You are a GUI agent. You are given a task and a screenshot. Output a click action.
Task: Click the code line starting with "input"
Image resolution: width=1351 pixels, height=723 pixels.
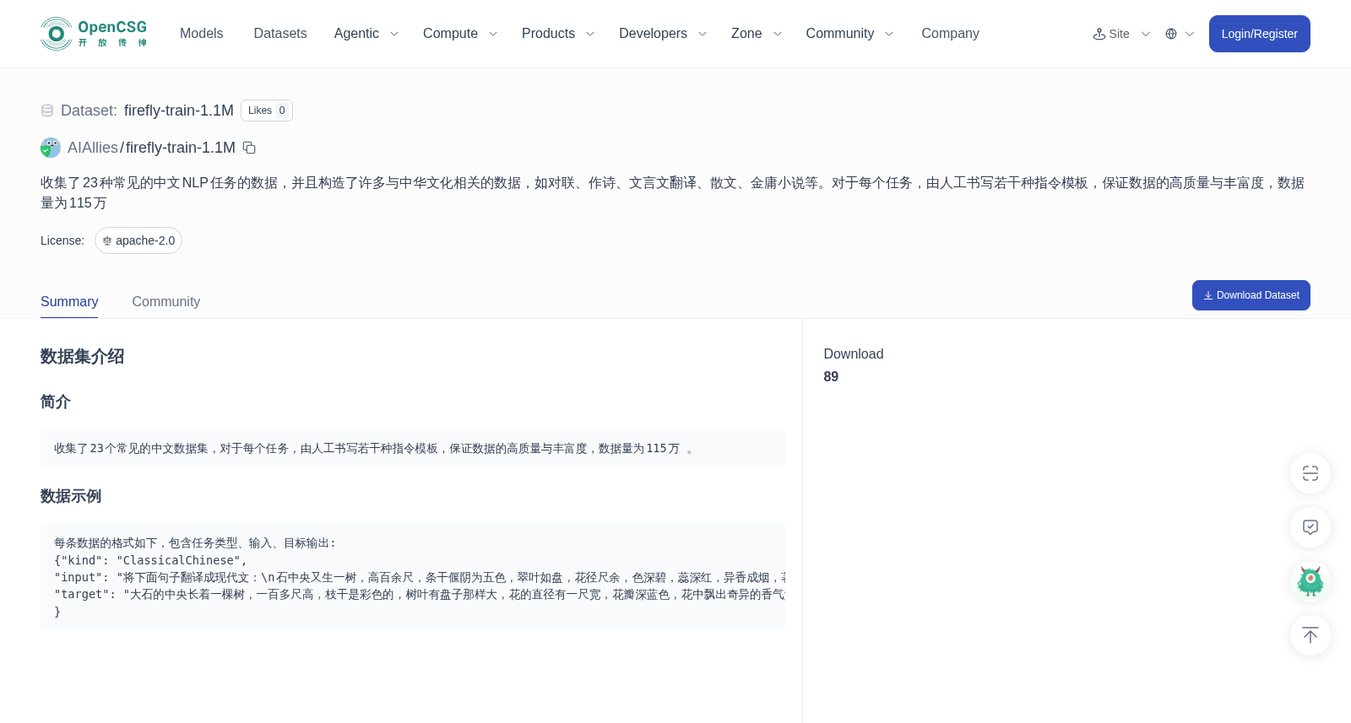point(420,577)
